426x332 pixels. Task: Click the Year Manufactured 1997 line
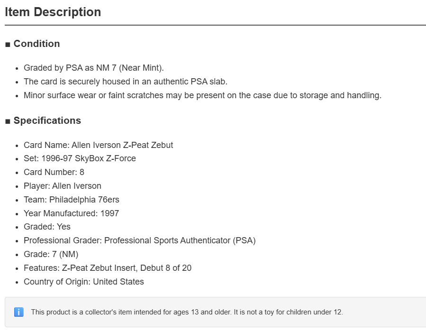[x=71, y=213]
